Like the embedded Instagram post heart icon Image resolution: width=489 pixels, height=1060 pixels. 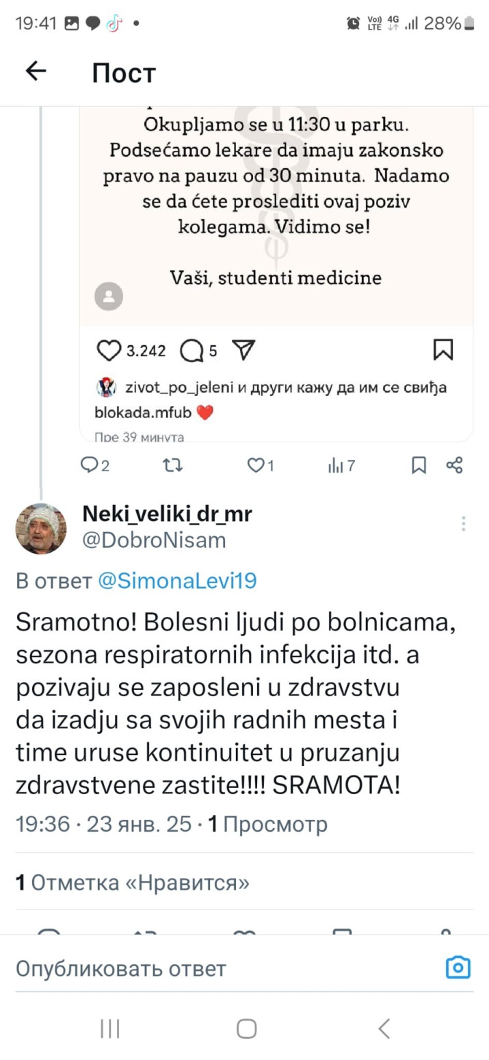[109, 350]
